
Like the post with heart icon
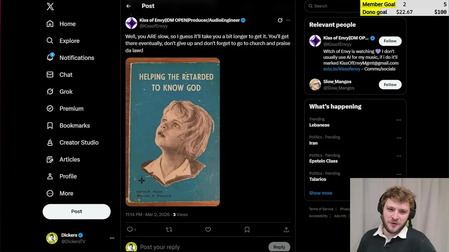(x=208, y=230)
